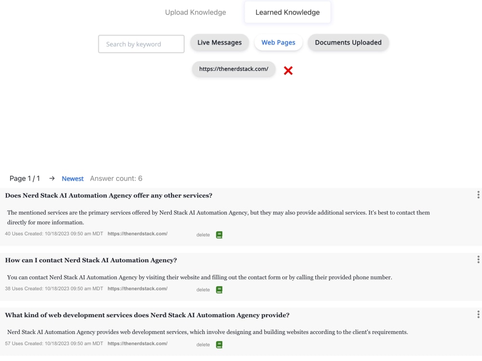Filter answers by Documents Uploaded
This screenshot has width=482, height=361.
348,42
